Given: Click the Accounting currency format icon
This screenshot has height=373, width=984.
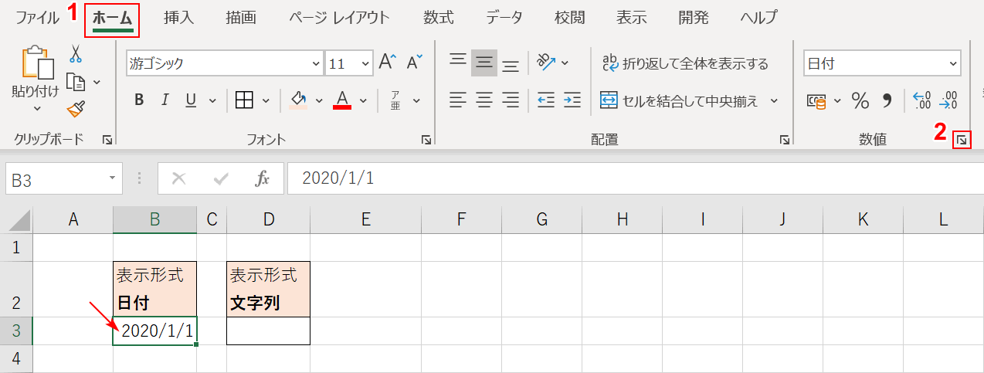Looking at the screenshot, I should 816,100.
